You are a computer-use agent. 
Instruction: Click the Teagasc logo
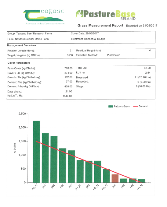click(44, 17)
